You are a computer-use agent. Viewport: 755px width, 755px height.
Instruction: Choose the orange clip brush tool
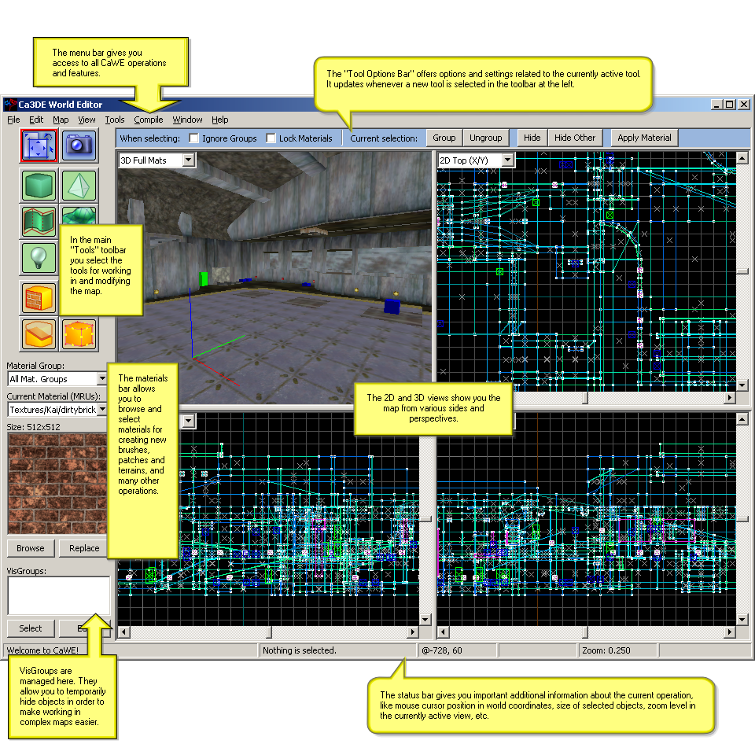point(39,334)
